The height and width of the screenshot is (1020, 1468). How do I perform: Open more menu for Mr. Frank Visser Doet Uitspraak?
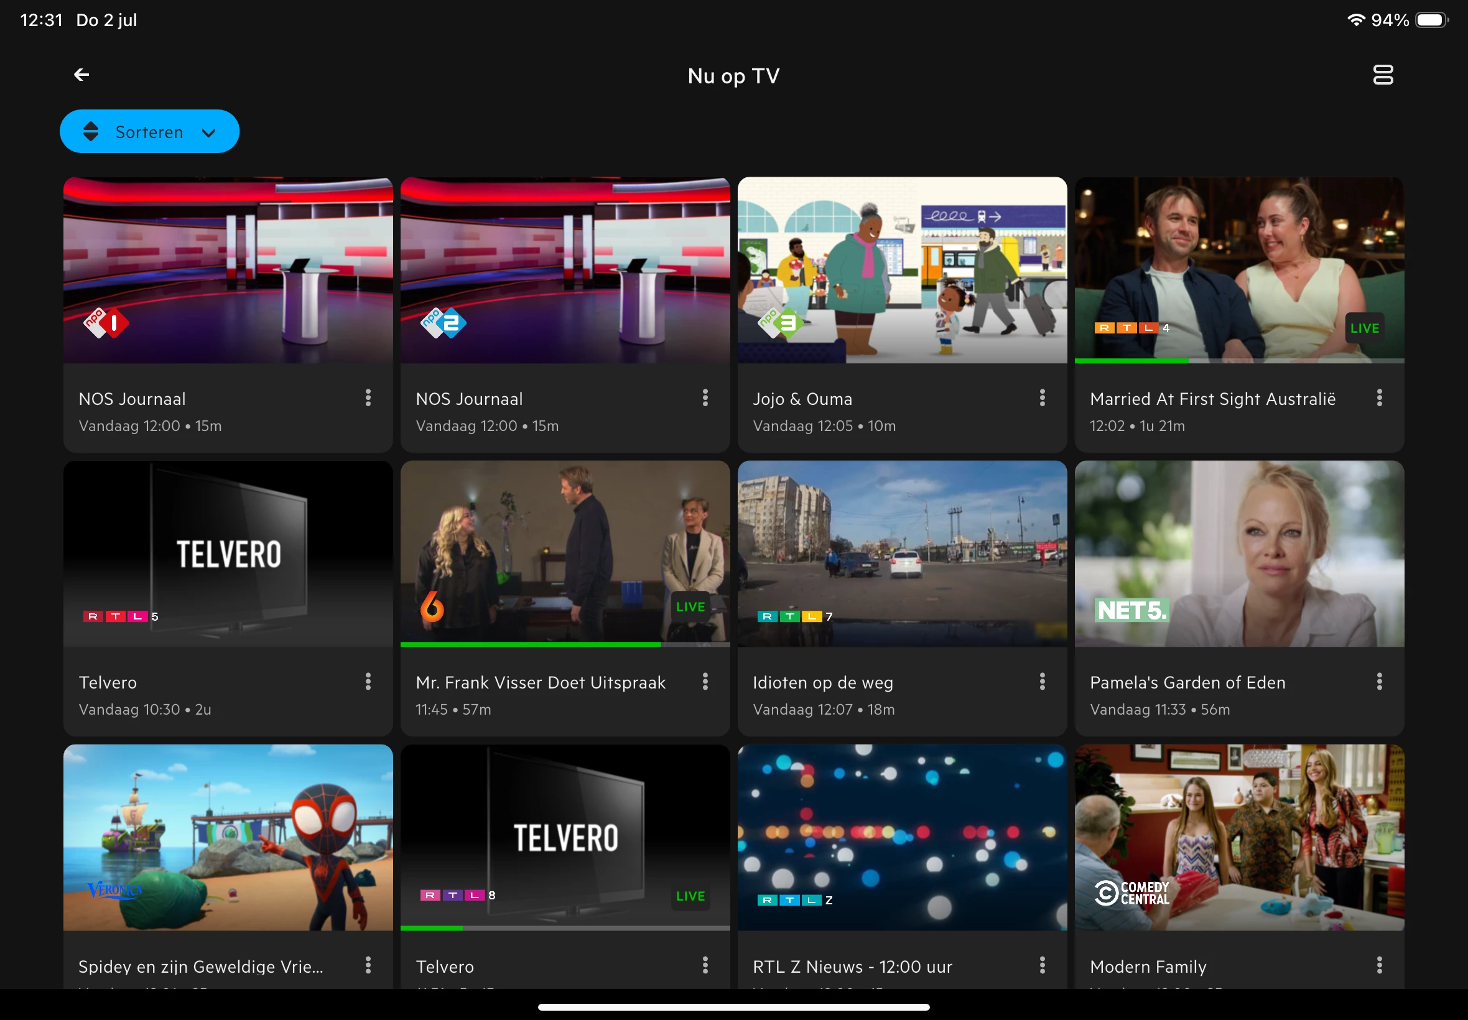pyautogui.click(x=705, y=682)
